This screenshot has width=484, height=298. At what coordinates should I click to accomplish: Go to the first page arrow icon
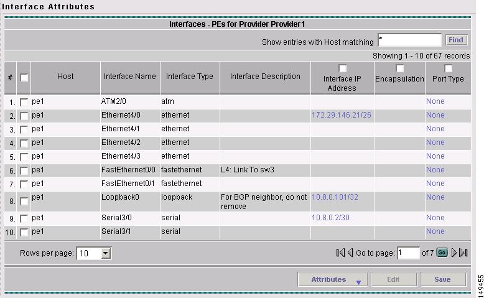[x=340, y=253]
